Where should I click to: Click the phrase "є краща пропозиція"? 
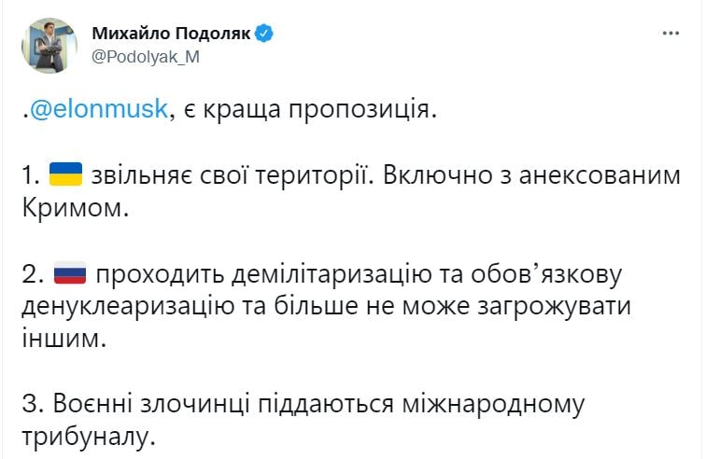click(309, 112)
